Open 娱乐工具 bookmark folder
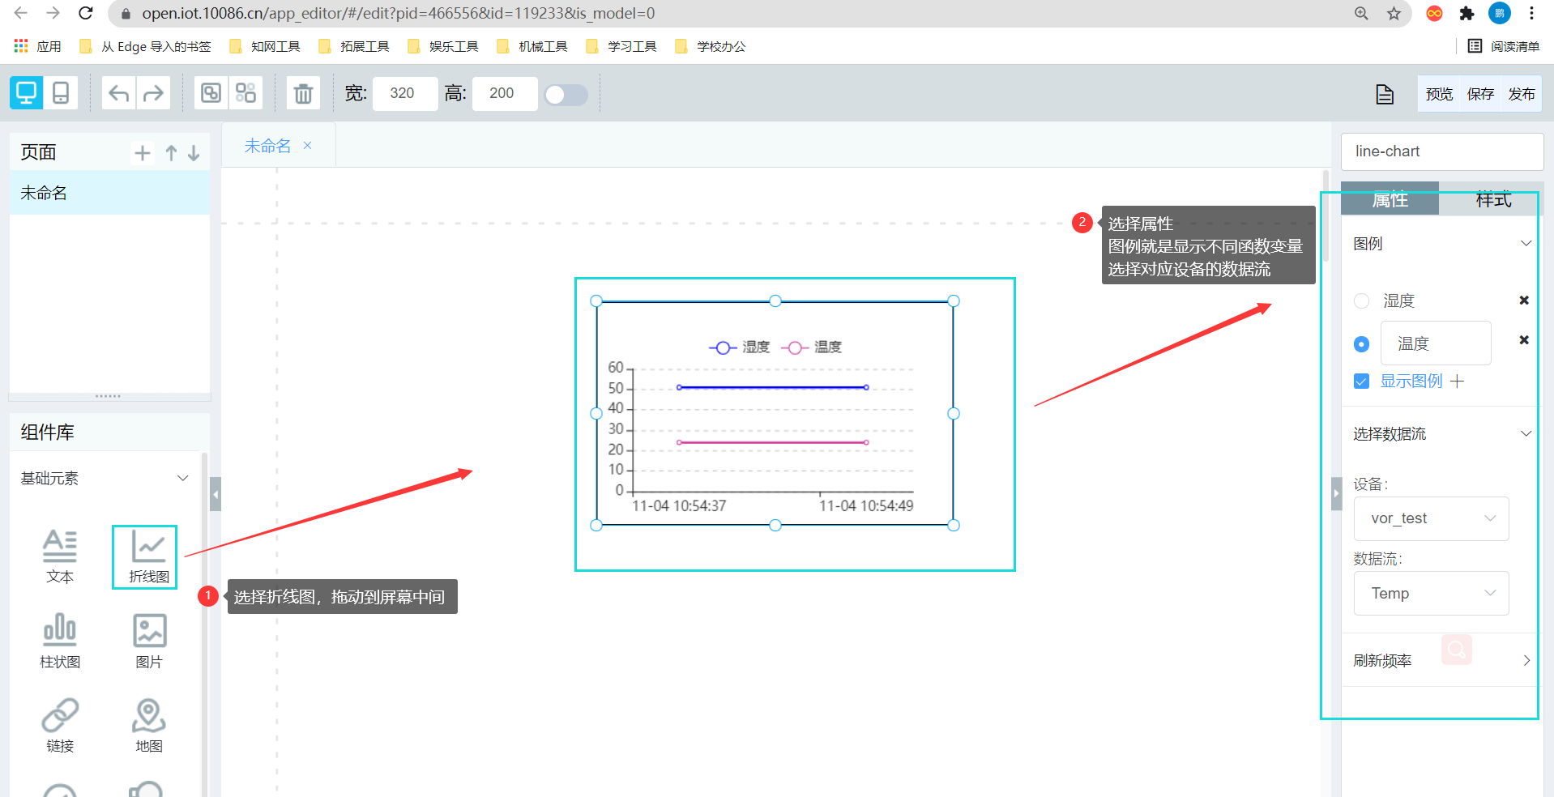This screenshot has height=797, width=1554. 443,47
